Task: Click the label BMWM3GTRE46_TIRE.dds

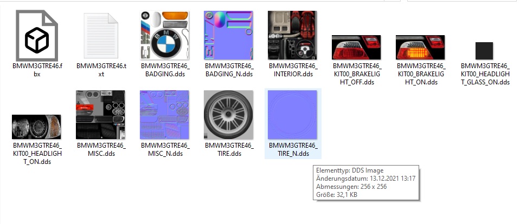Action: tap(229, 149)
